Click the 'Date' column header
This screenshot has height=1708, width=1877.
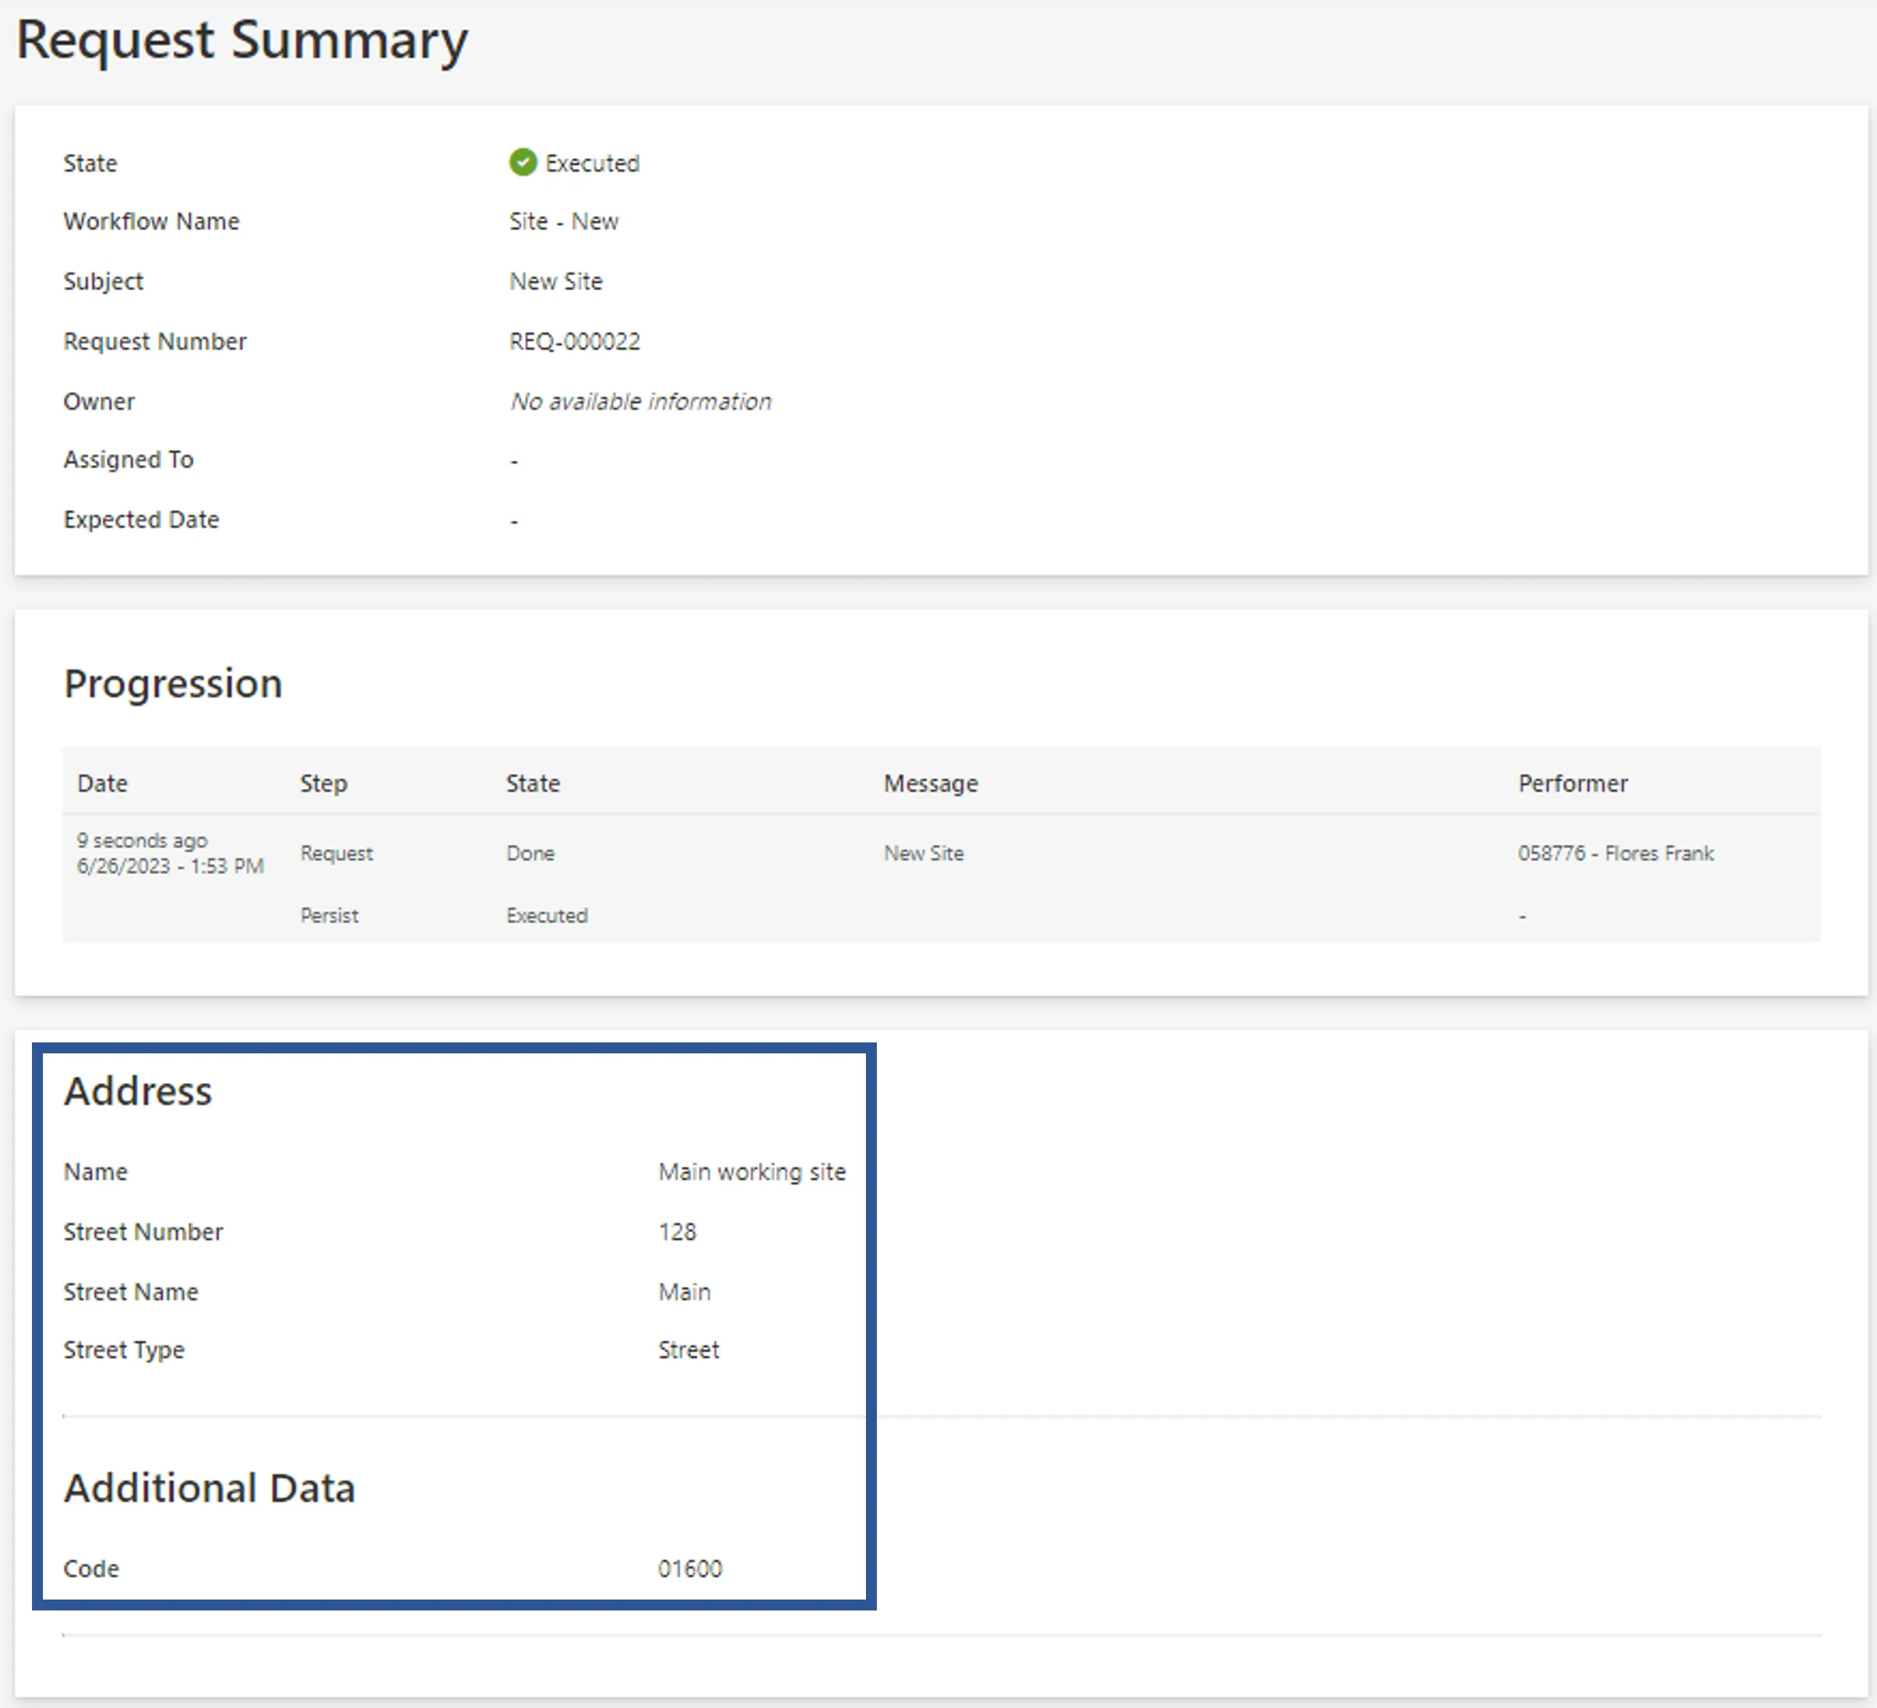coord(102,783)
